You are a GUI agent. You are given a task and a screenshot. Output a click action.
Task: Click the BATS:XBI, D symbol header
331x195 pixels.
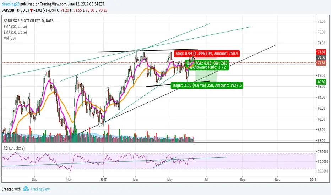point(11,10)
